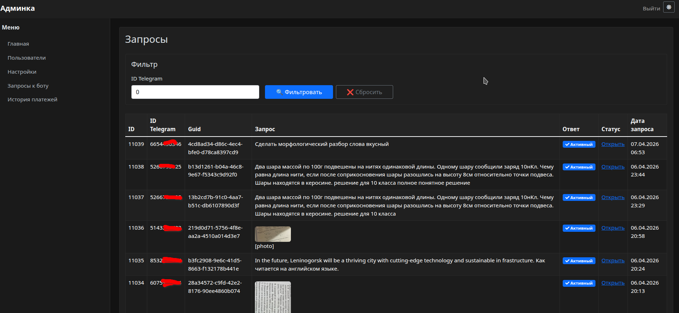Open Настройки in the sidebar

tap(22, 72)
